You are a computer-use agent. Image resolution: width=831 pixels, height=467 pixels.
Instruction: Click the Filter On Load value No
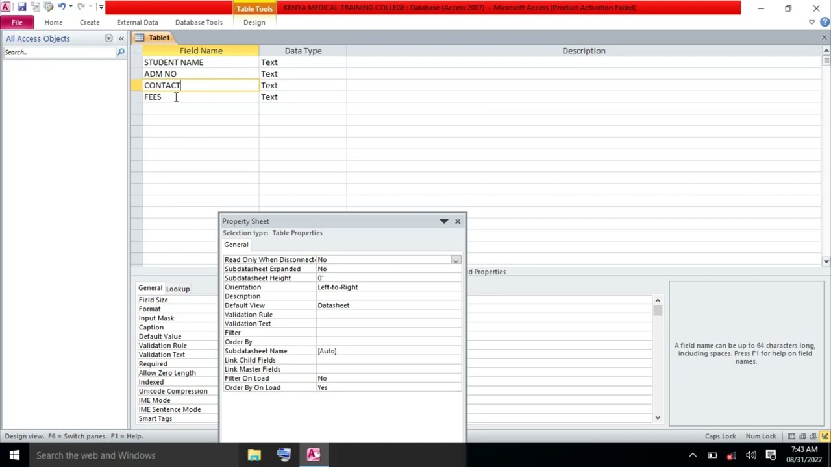click(388, 378)
